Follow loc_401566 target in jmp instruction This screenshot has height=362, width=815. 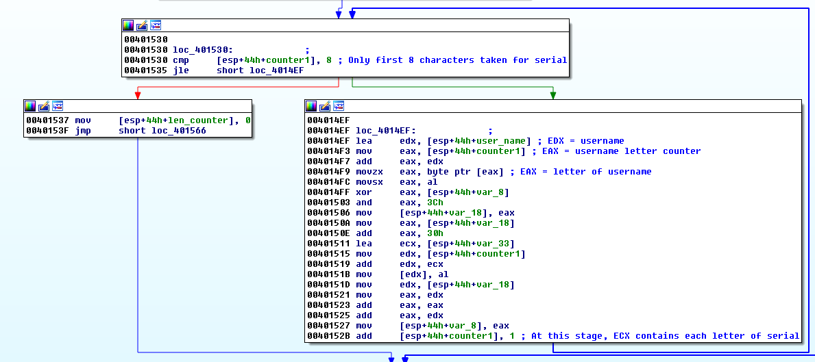click(178, 131)
